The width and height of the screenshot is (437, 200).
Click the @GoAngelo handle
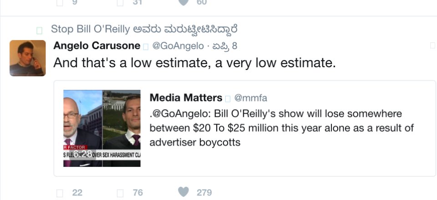click(178, 46)
